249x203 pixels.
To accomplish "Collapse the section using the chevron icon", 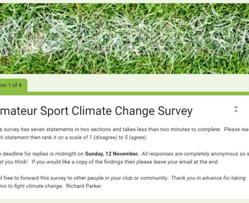I will pos(236,109).
